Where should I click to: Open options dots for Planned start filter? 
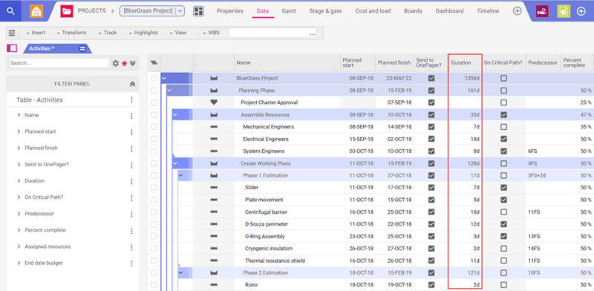coord(131,132)
